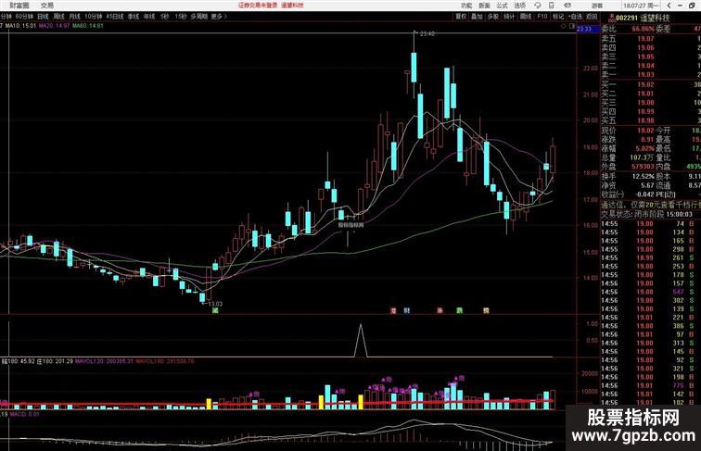This screenshot has height=451, width=701.
Task: Click the MACD indicator label
Action: pyautogui.click(x=25, y=414)
